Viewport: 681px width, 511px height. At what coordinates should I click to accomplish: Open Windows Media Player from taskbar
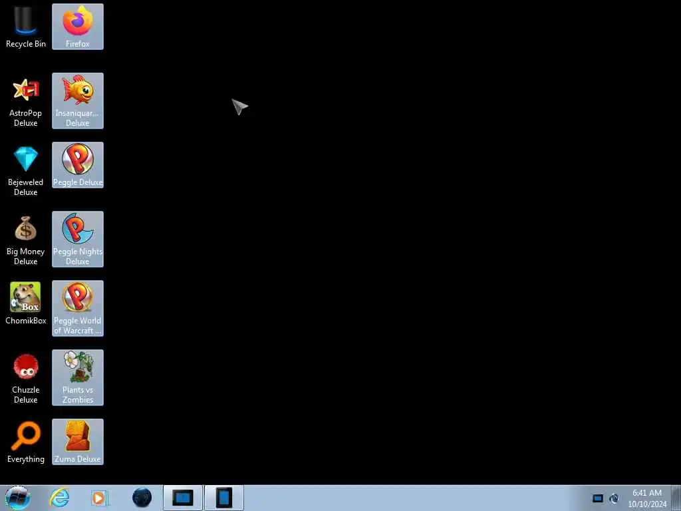click(x=100, y=498)
